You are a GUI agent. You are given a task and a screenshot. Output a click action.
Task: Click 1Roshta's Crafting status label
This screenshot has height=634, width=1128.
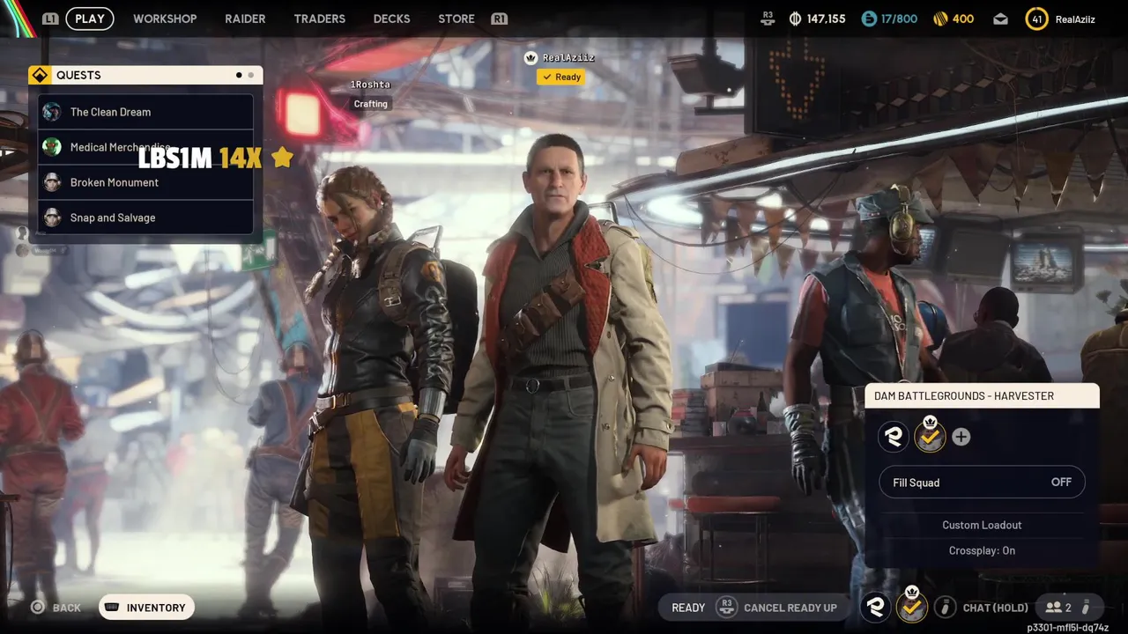(x=370, y=104)
